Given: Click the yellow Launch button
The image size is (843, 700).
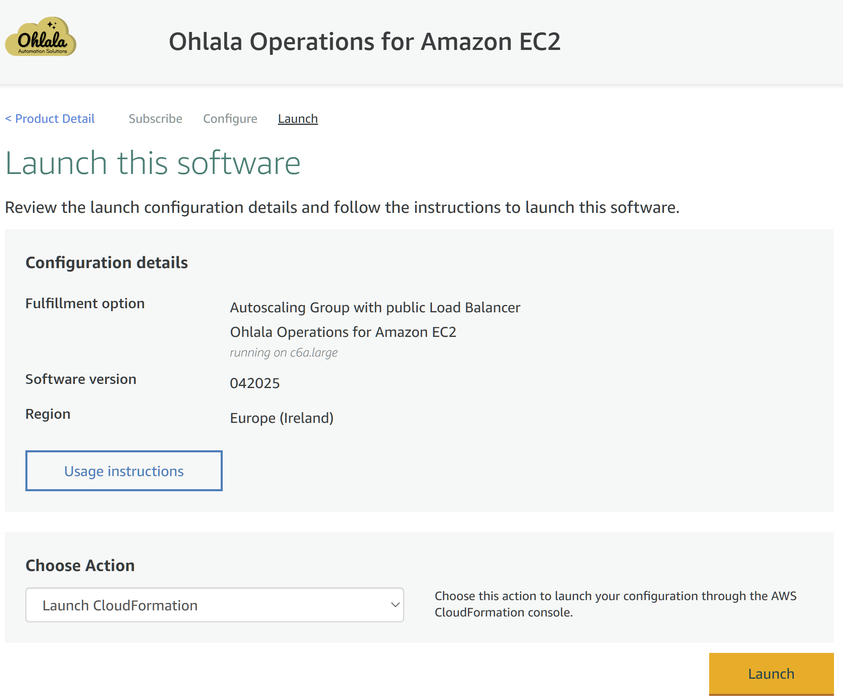Looking at the screenshot, I should [771, 674].
